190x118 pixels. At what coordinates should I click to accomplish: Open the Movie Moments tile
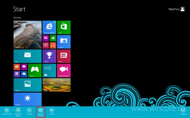click(x=64, y=71)
